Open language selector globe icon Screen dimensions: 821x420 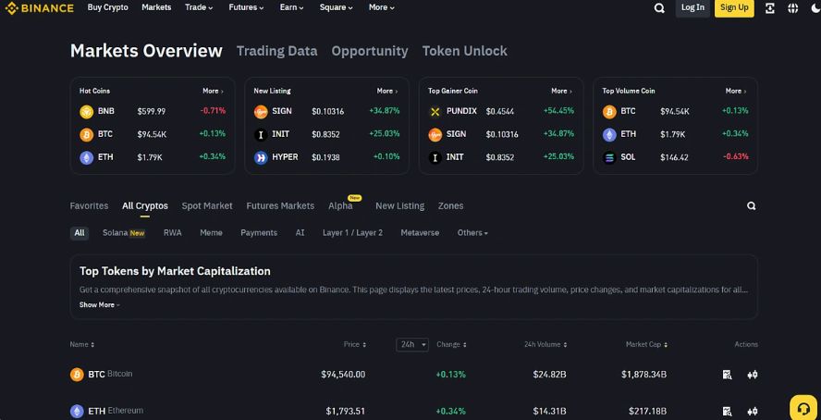coord(792,8)
